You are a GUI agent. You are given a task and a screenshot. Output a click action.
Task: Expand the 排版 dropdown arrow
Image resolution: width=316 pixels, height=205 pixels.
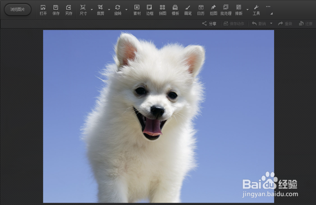pos(247,10)
